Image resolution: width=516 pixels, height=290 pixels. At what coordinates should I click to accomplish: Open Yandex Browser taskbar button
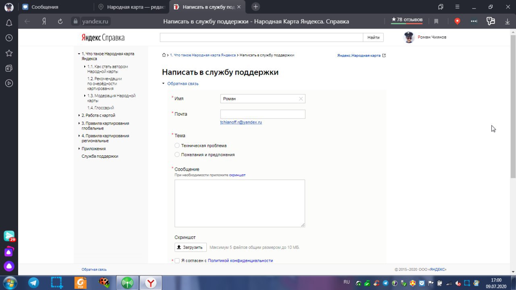point(151,283)
